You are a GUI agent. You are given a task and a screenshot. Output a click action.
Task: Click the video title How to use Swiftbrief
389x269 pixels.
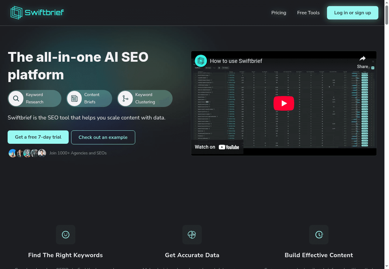(236, 61)
